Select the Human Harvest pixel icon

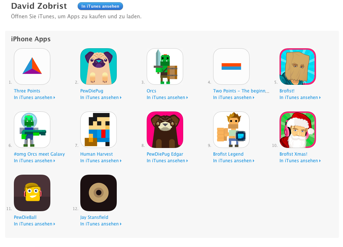coord(99,130)
